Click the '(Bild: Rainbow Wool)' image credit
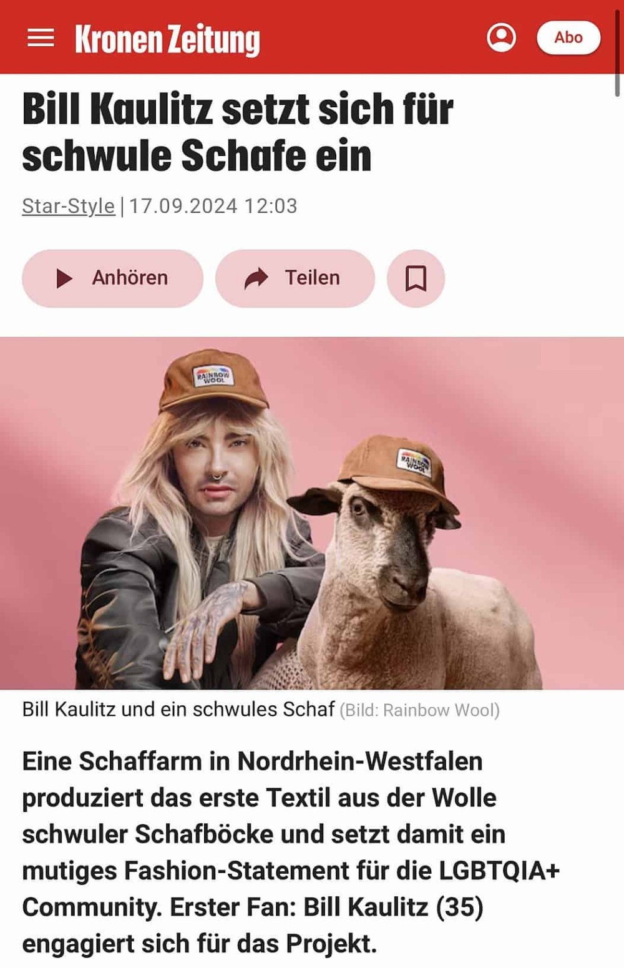Image resolution: width=624 pixels, height=968 pixels. (419, 710)
